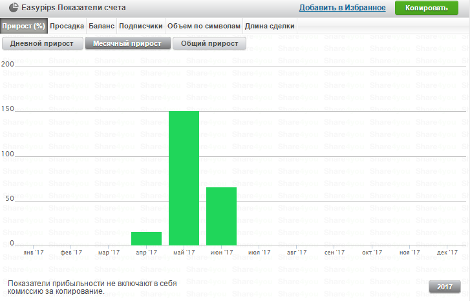
Task: Click the 0 y-axis value
Action: 12,243
